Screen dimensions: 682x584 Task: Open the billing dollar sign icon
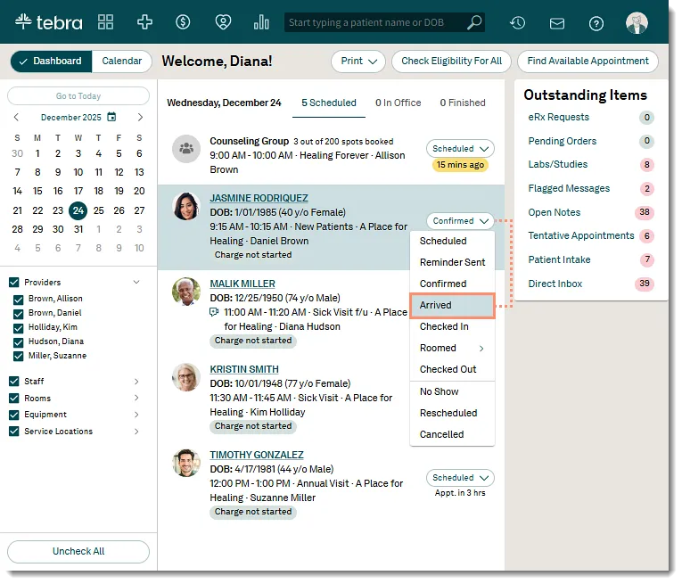pos(183,21)
